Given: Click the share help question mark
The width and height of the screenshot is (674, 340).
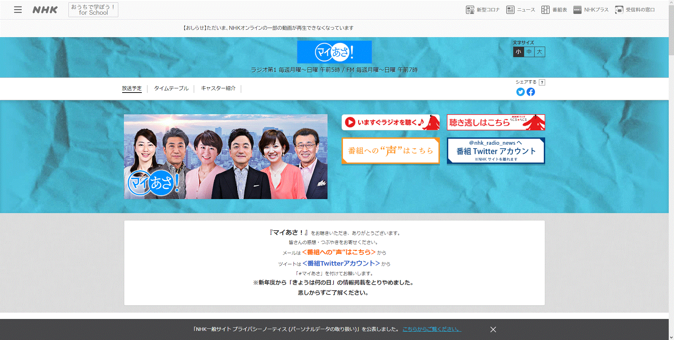Looking at the screenshot, I should [542, 82].
